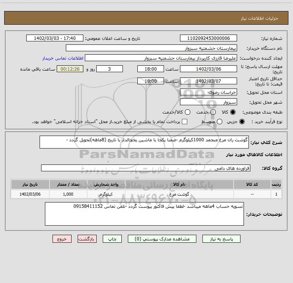Click the نام کالا column header

pyautogui.click(x=179, y=184)
